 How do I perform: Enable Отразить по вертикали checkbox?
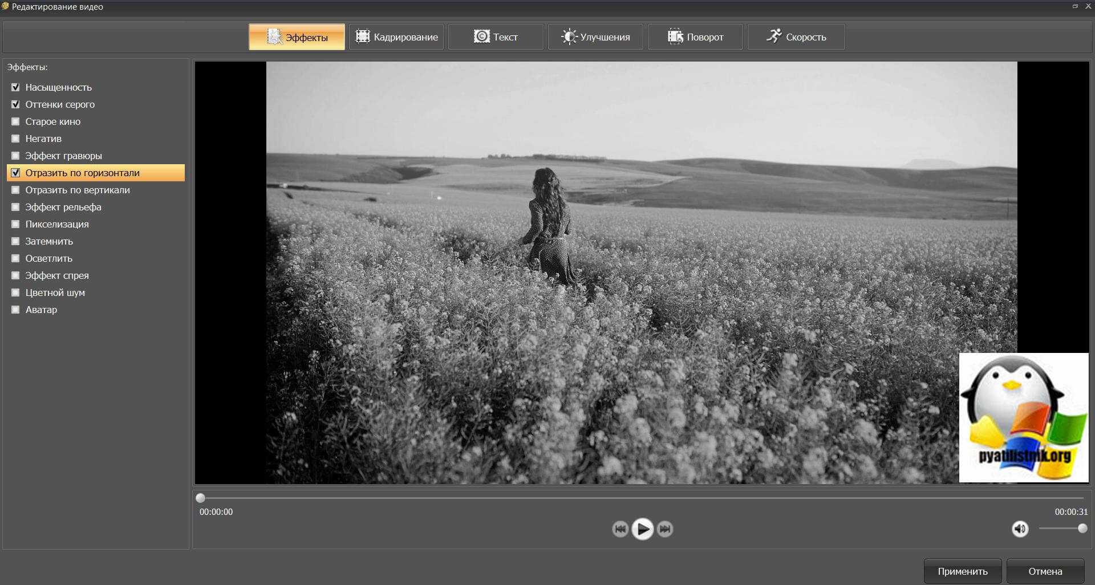click(x=15, y=190)
